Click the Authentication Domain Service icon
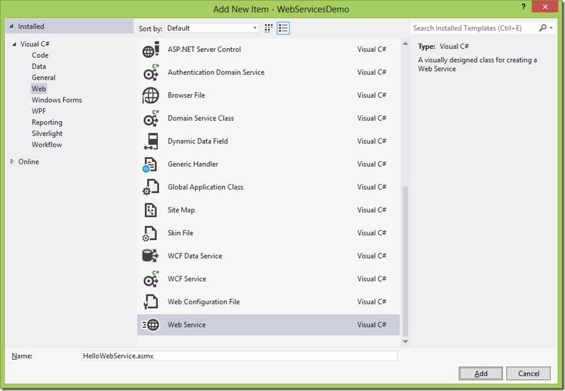 [151, 72]
